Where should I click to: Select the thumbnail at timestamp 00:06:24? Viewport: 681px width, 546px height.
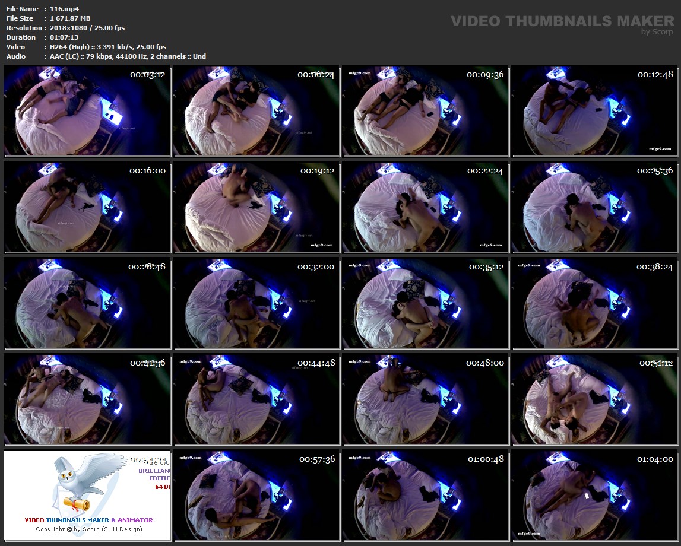click(256, 111)
